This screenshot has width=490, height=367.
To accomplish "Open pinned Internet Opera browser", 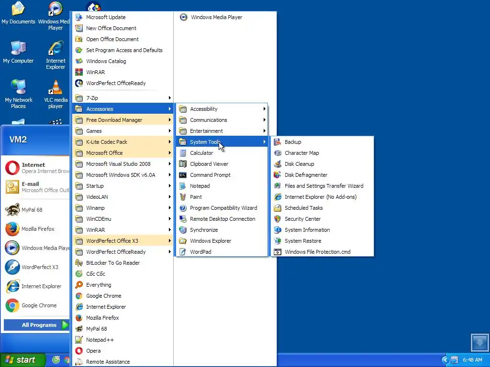I will (36, 168).
